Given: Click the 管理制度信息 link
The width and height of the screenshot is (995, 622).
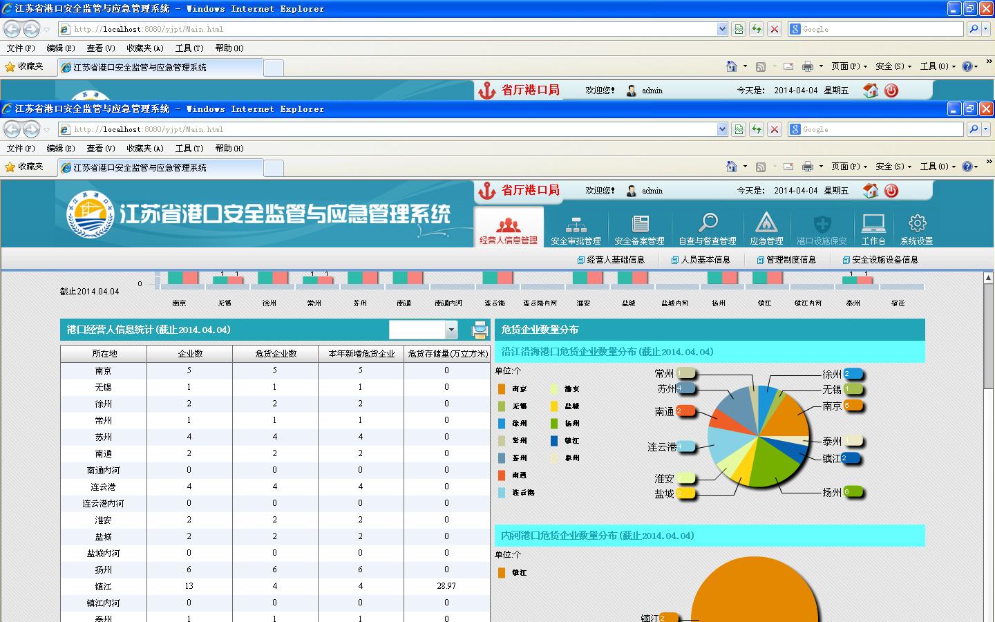Looking at the screenshot, I should click(786, 260).
